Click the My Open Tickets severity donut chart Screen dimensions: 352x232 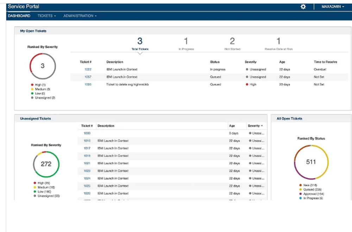[x=43, y=66]
